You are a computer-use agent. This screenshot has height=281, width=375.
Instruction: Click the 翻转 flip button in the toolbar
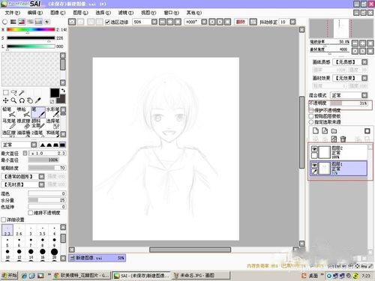click(241, 22)
